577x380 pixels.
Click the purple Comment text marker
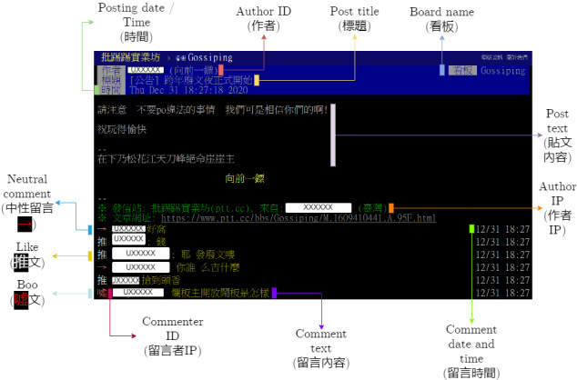click(273, 293)
